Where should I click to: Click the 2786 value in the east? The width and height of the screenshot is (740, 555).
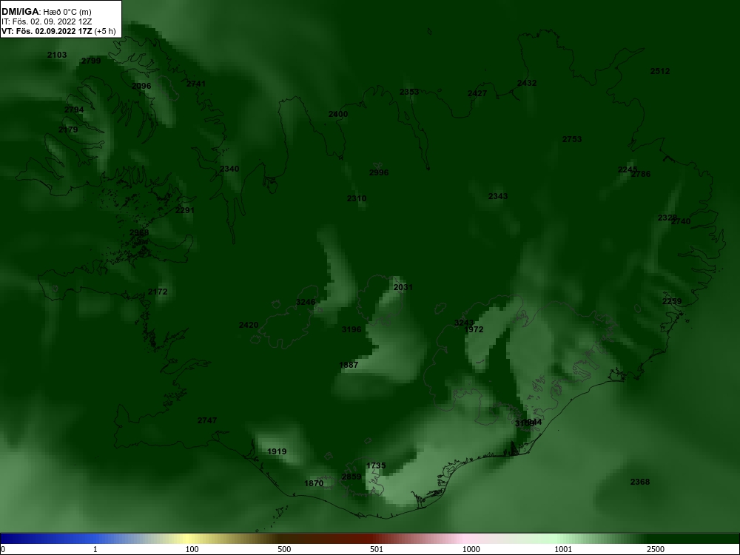pos(641,174)
